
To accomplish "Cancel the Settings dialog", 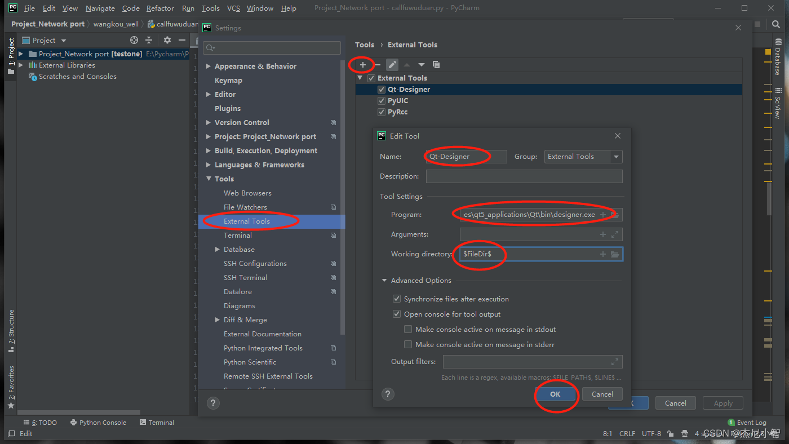I will coord(675,403).
